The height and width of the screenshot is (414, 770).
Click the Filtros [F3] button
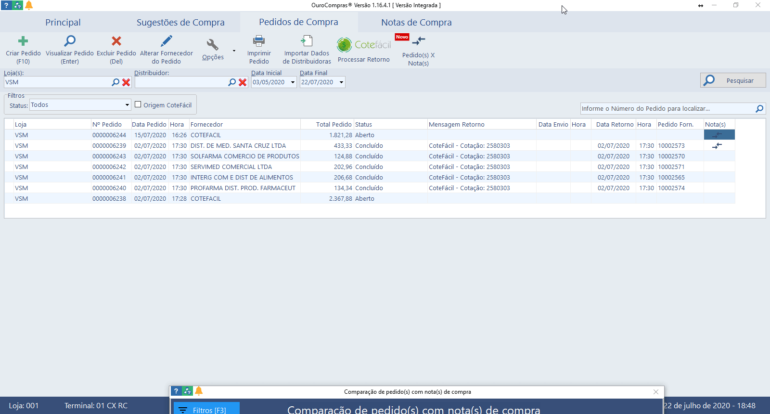click(206, 410)
